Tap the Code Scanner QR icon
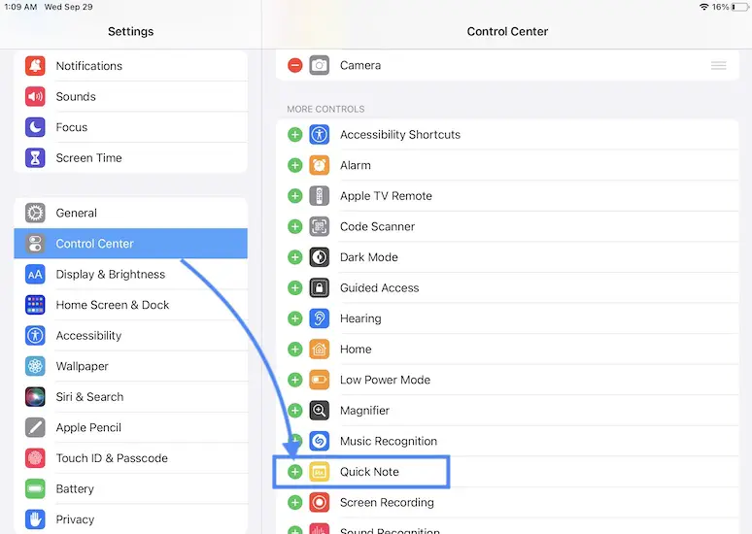Image resolution: width=752 pixels, height=534 pixels. [319, 226]
